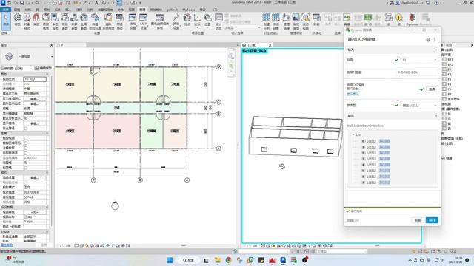Screen dimensions: 474x266
Task: Toggle Far Clip Active checkbox
Action: (x=26, y=153)
